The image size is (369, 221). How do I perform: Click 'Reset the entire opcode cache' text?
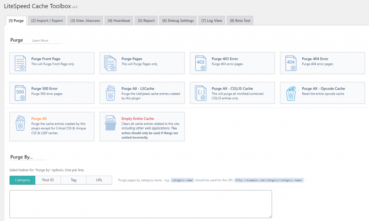(323, 94)
